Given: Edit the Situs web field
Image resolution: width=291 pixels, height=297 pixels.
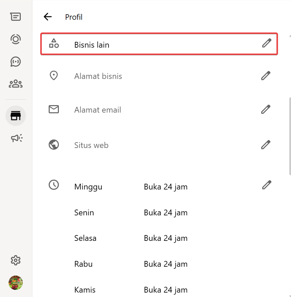Looking at the screenshot, I should 265,145.
